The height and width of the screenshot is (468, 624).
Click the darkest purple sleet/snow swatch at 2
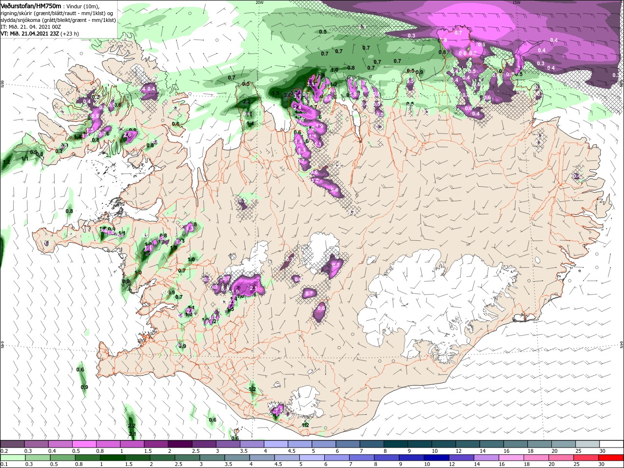179,444
